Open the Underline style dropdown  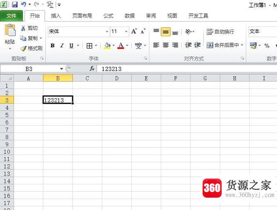coord(78,46)
